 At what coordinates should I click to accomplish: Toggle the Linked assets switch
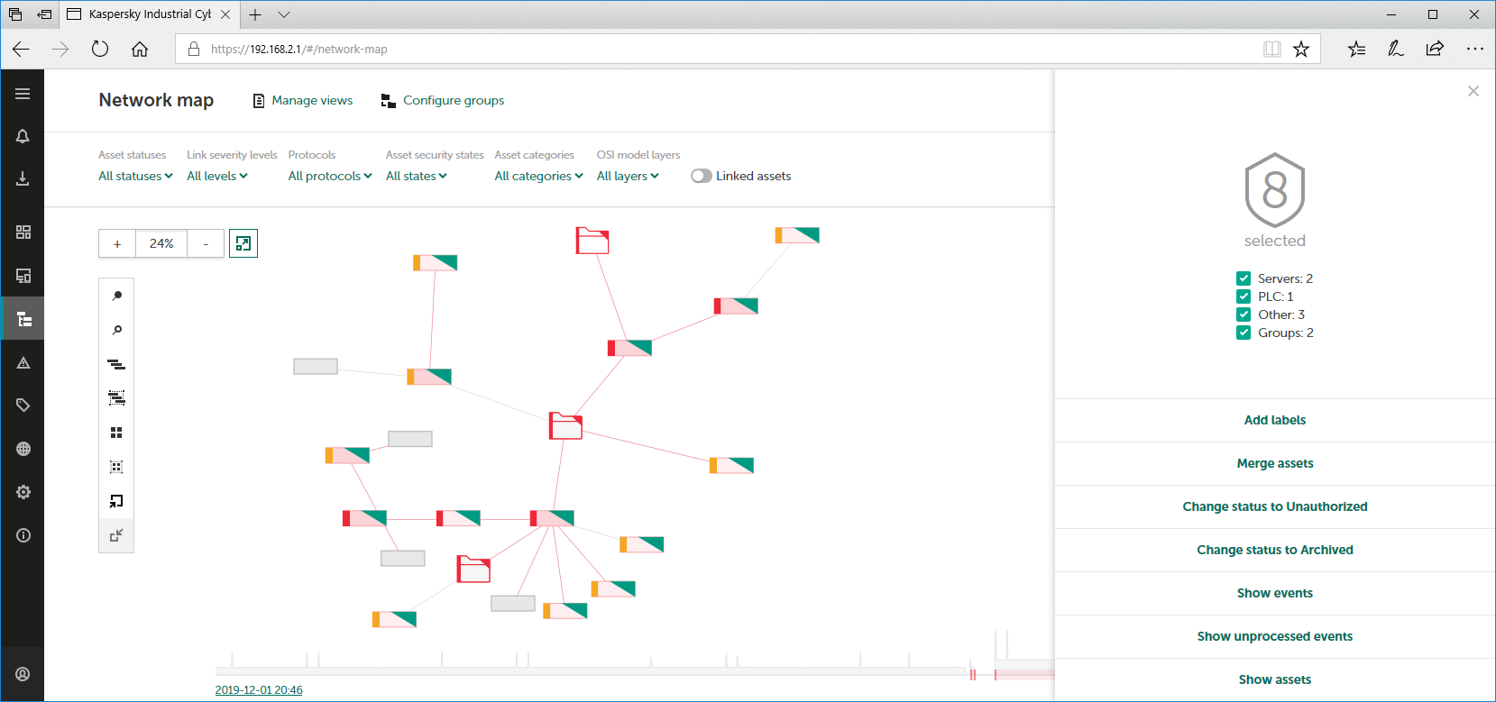coord(702,176)
